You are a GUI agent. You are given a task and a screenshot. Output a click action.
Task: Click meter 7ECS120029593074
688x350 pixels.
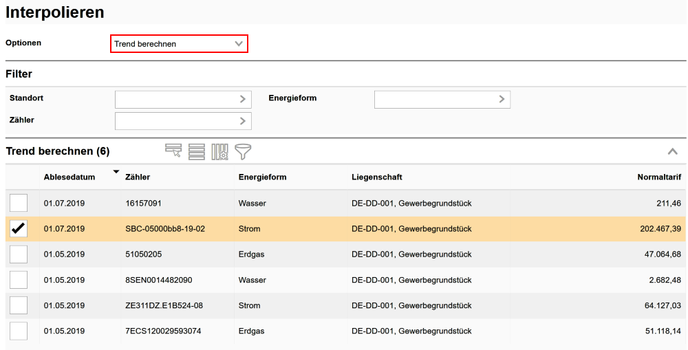coord(163,331)
